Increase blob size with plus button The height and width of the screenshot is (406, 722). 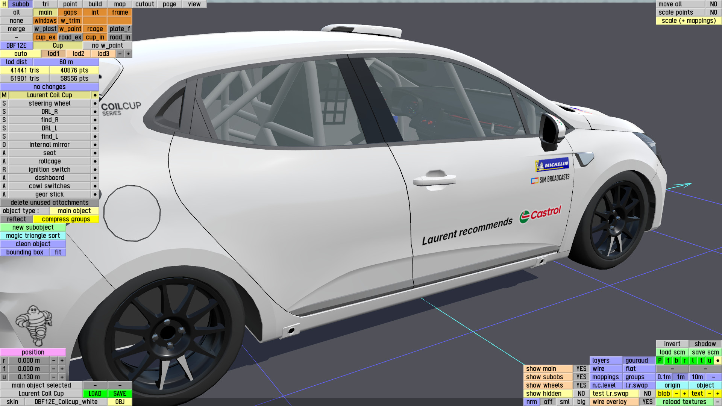684,394
